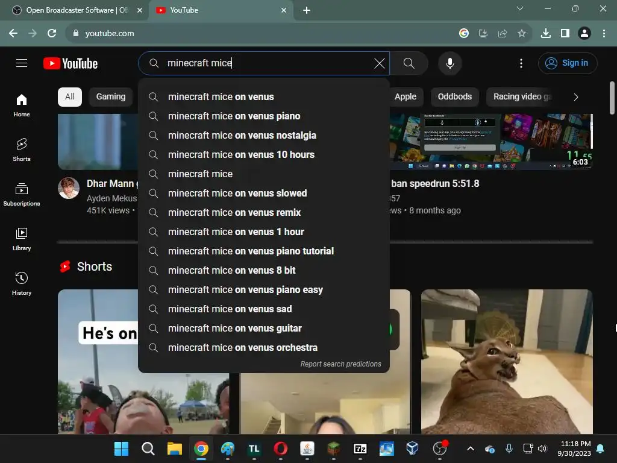Open Chrome three-dot menu
617x463 pixels.
point(604,34)
